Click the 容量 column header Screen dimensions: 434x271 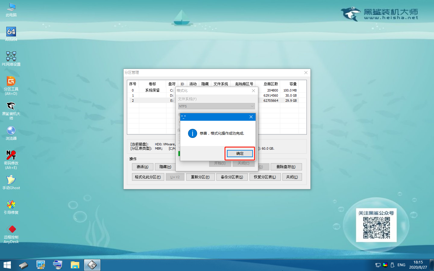[293, 84]
